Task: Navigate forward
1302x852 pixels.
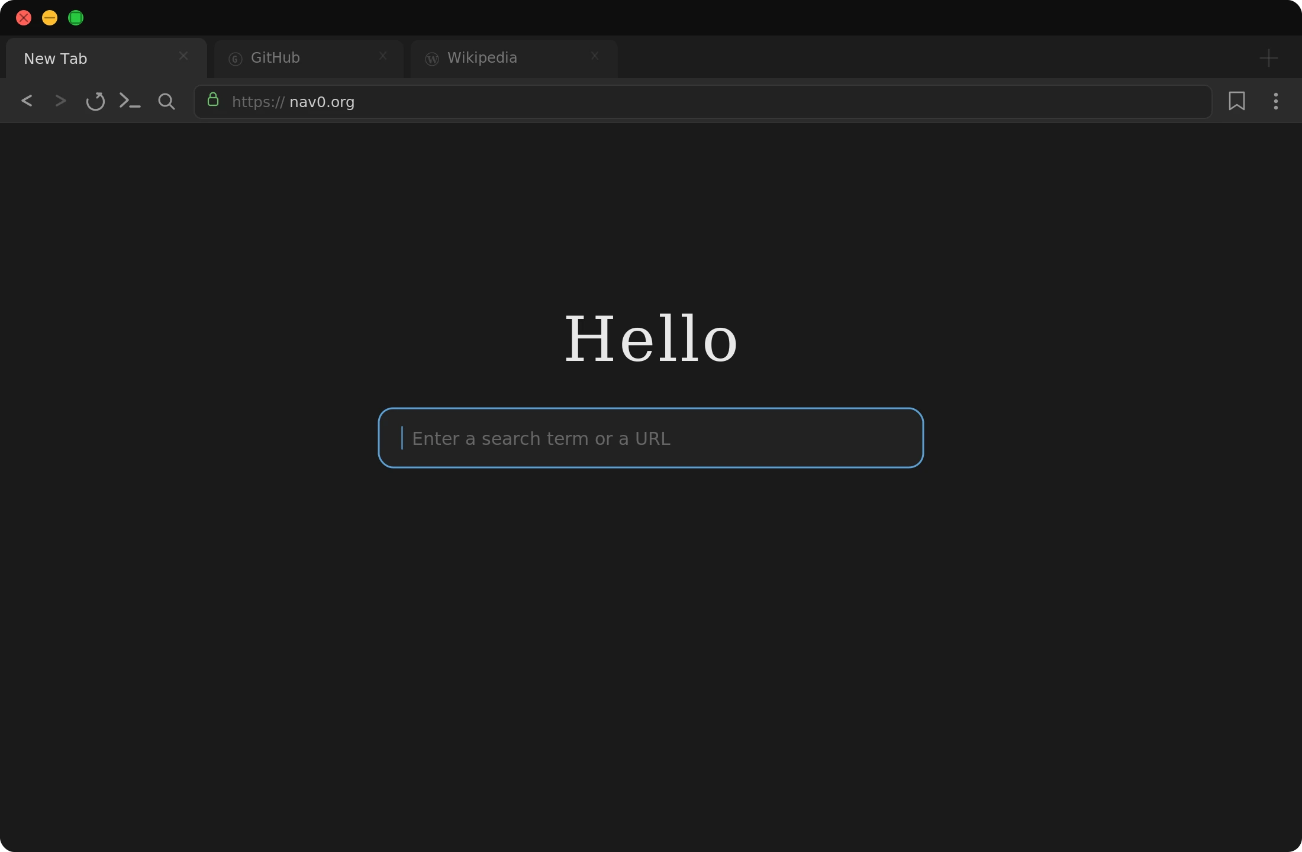Action: 59,101
